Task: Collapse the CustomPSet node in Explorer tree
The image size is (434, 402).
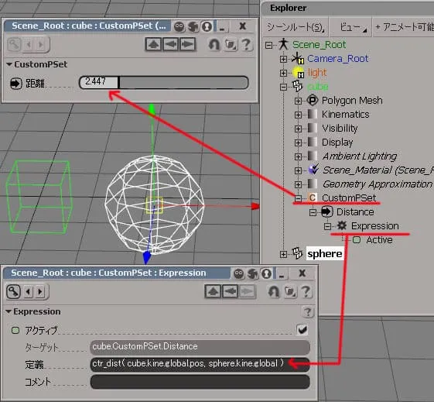Action: pyautogui.click(x=298, y=198)
